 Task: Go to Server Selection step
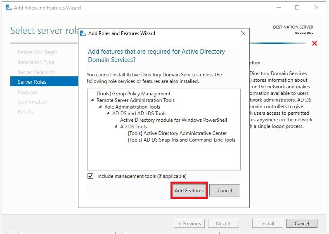coord(36,72)
